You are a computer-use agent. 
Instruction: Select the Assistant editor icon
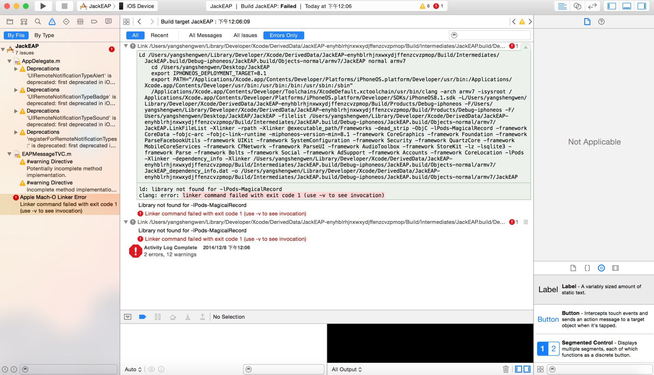tap(577, 6)
